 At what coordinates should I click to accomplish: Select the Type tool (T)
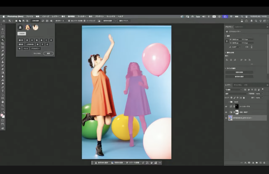tap(3, 91)
